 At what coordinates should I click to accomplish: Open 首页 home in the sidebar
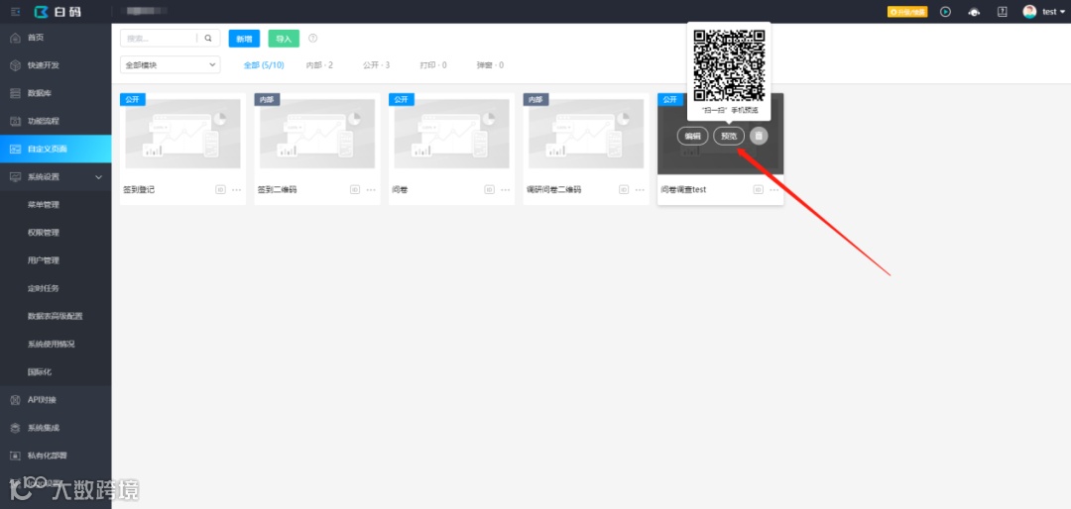coord(56,38)
